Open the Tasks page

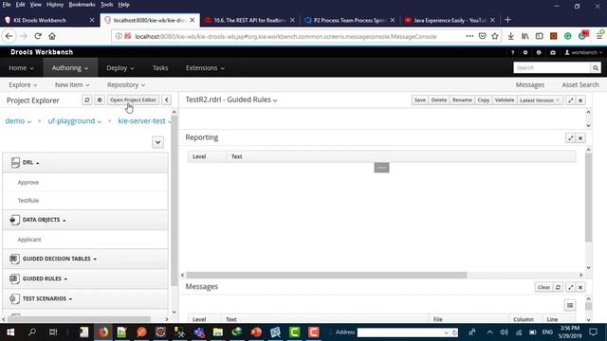click(x=160, y=68)
